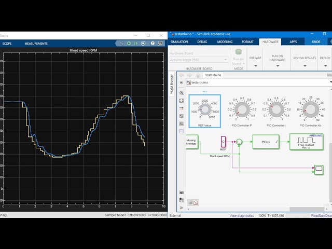The height and width of the screenshot is (249, 332).
Task: Select the Sum junction block
Action: [x=239, y=142]
